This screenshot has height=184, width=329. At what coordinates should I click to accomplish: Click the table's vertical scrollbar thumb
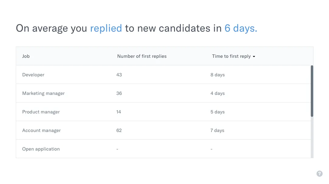point(312,91)
